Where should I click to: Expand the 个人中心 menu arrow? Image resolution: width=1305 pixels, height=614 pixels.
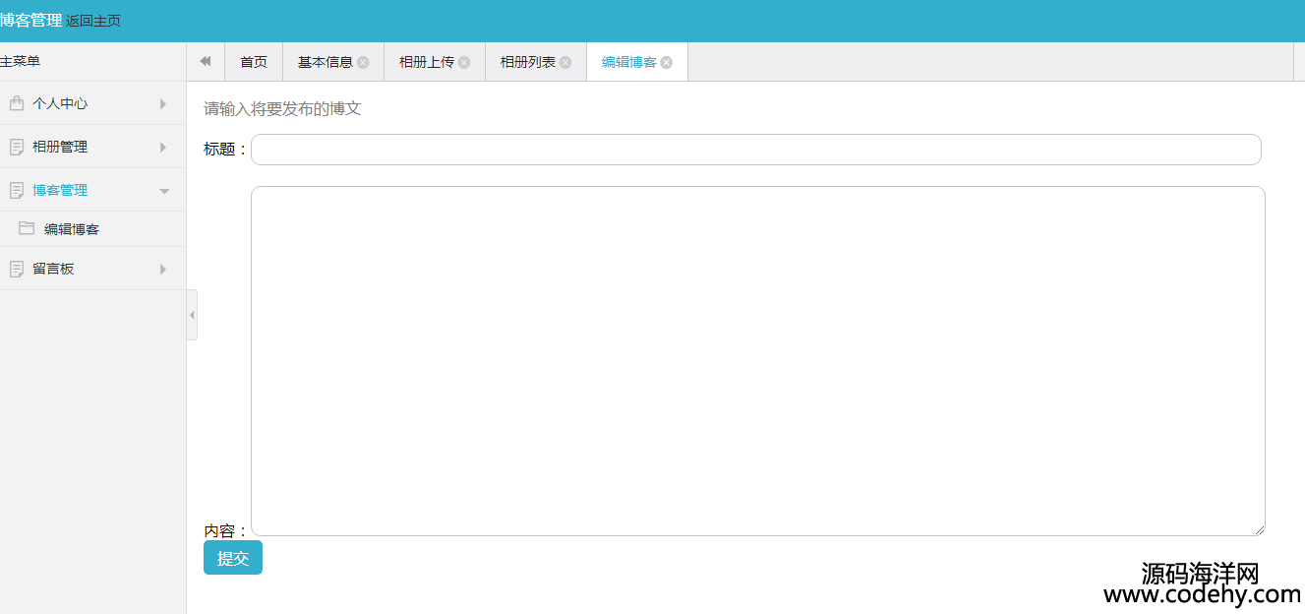point(163,103)
